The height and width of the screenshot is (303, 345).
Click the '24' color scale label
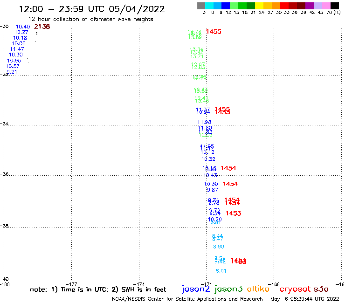pos(262,12)
